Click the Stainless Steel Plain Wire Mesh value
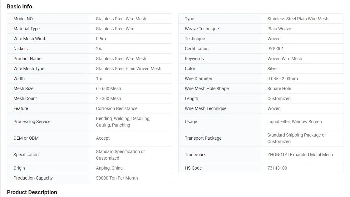The image size is (350, 197). (x=298, y=19)
